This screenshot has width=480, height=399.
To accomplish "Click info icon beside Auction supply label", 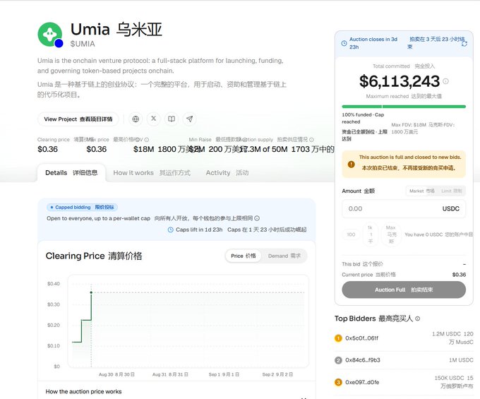I will pyautogui.click(x=311, y=140).
